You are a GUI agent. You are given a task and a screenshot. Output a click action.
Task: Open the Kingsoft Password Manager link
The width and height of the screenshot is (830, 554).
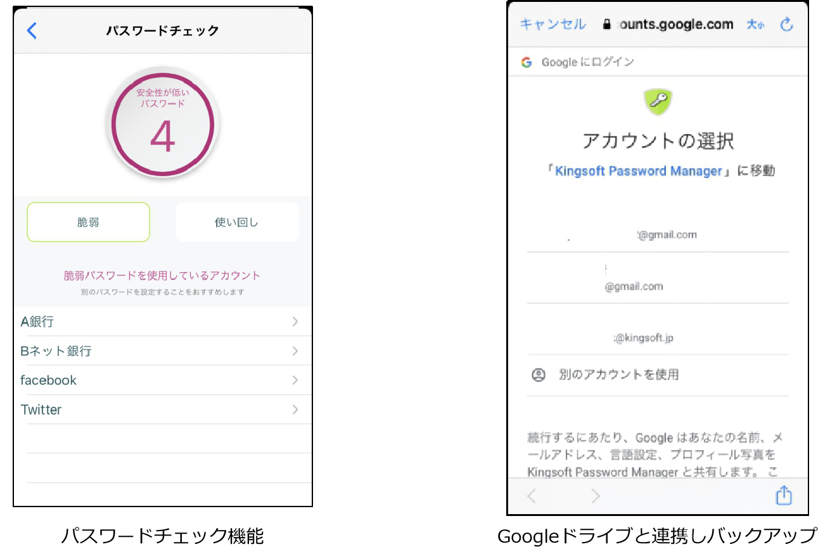coord(638,171)
